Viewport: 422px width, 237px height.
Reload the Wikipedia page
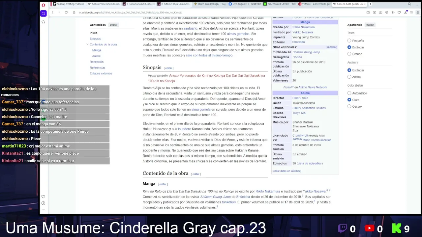click(66, 13)
